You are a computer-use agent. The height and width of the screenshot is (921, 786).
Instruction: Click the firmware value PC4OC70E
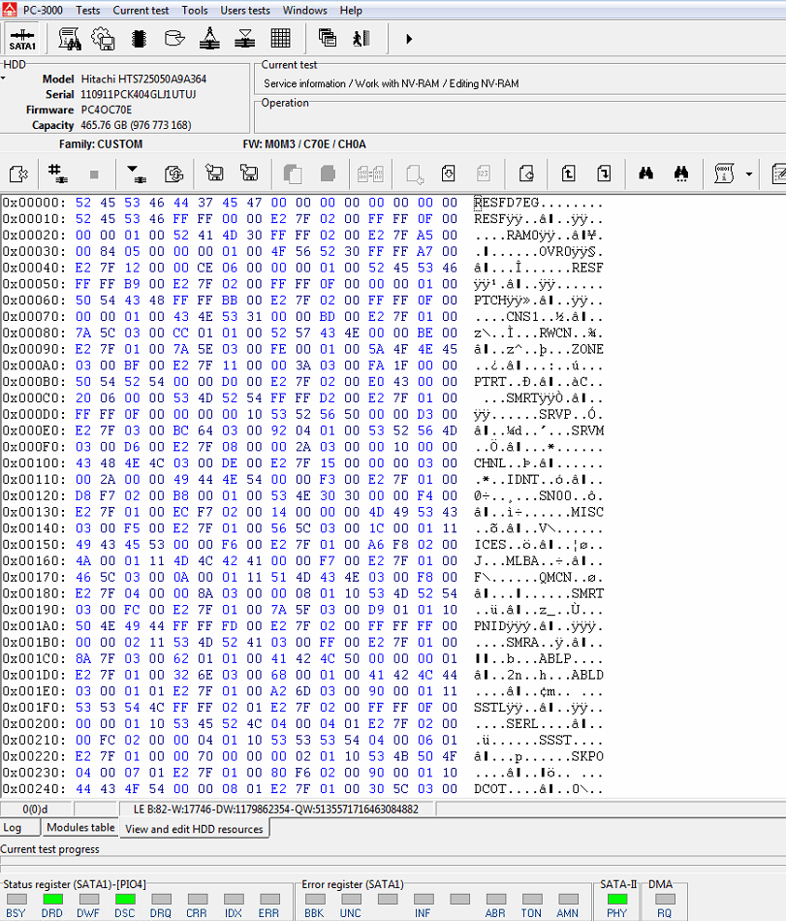tap(107, 110)
